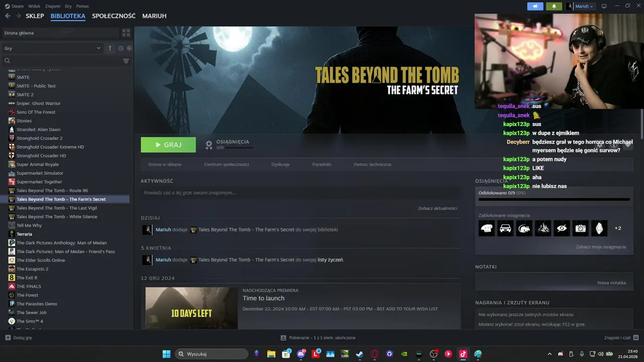Open downloads status at the bottom
The image size is (644, 362).
[318, 338]
